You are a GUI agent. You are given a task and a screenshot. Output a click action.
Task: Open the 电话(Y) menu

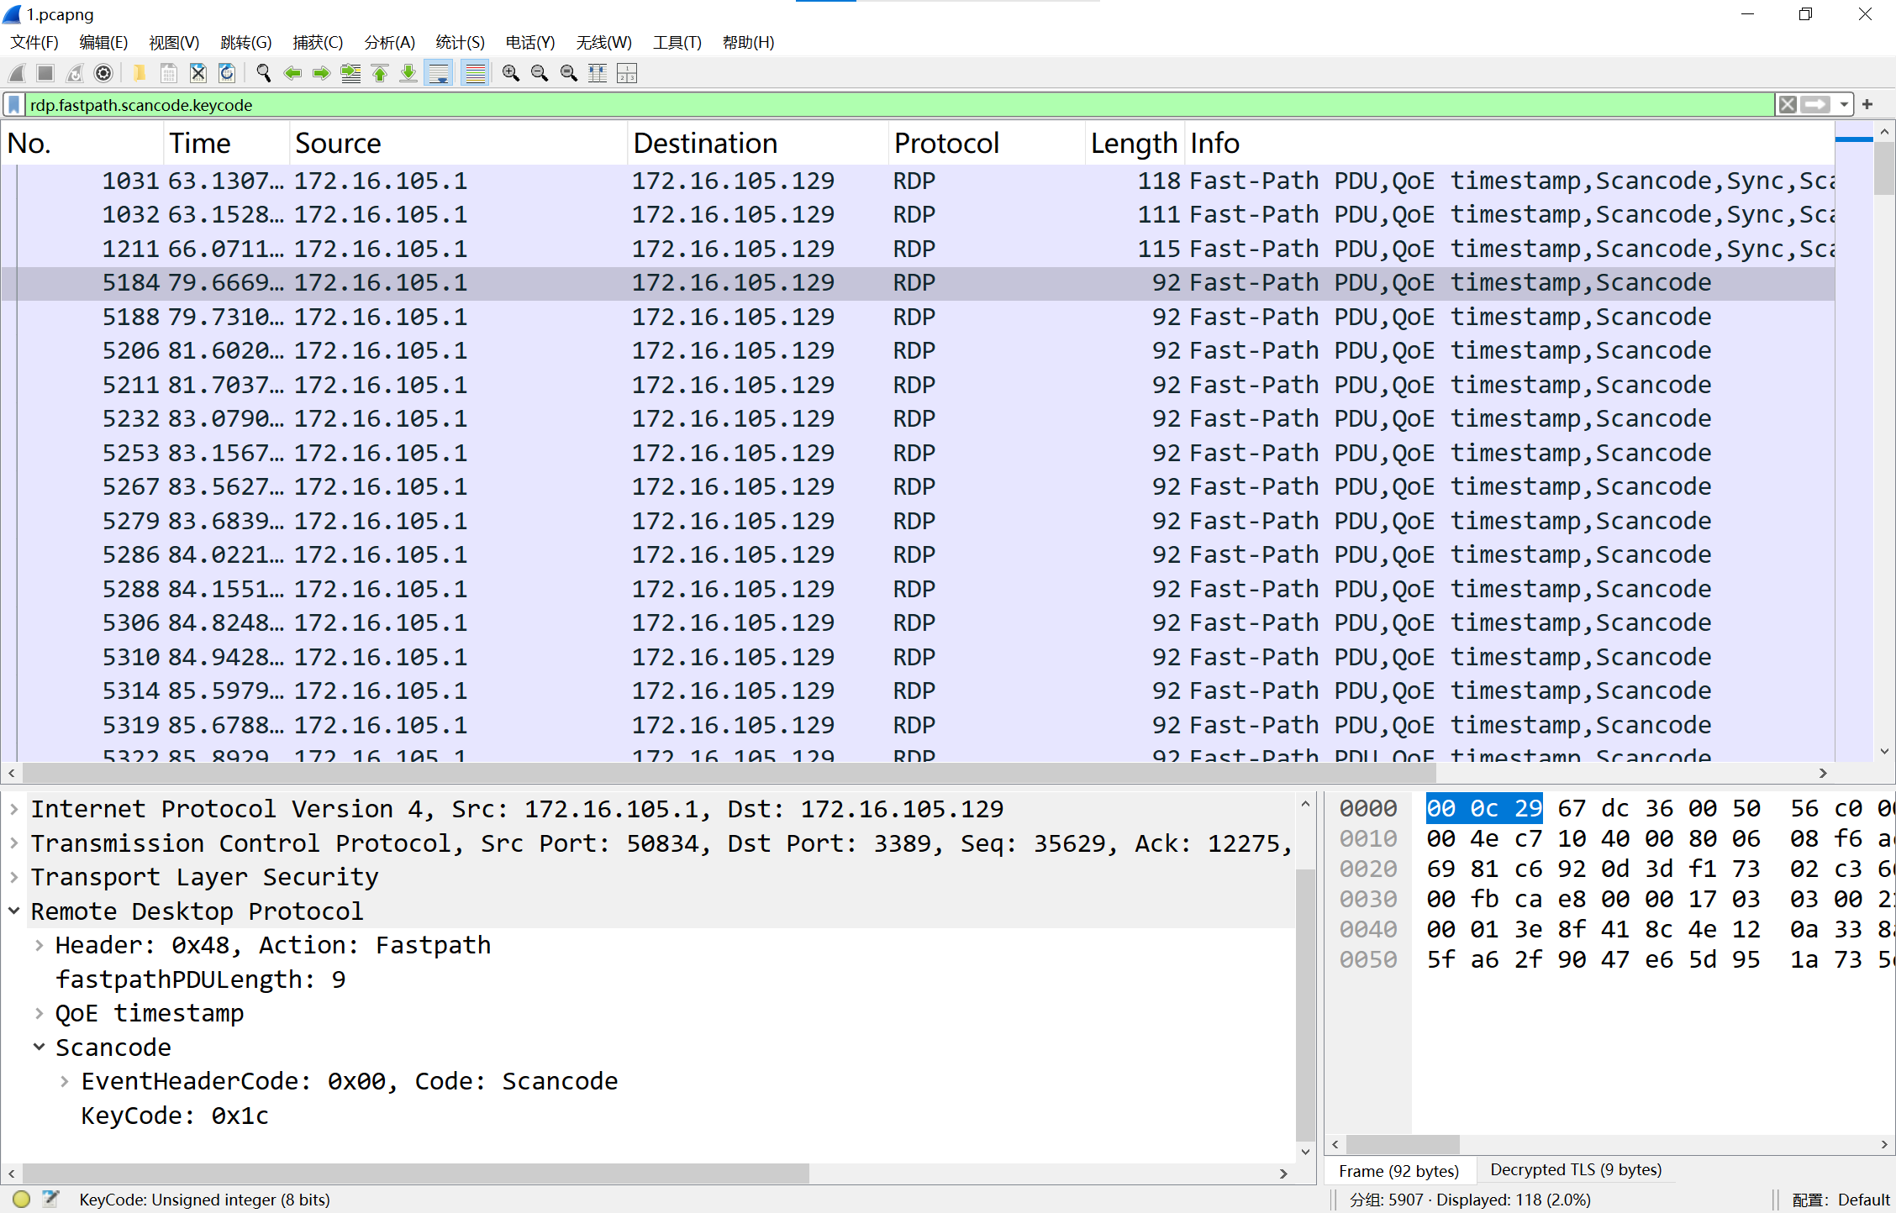[x=530, y=43]
